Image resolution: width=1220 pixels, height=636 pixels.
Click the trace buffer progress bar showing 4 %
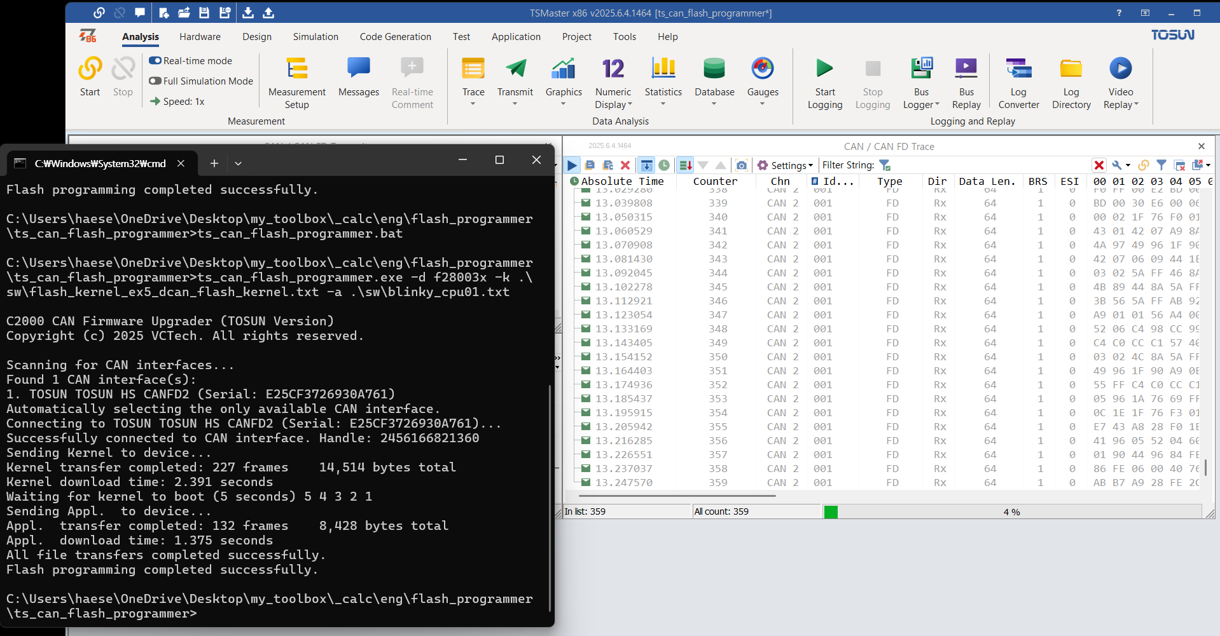(1011, 512)
